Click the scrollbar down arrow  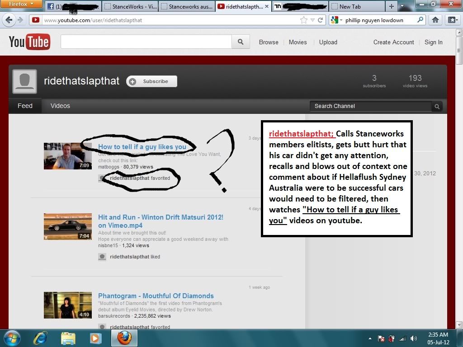click(459, 325)
